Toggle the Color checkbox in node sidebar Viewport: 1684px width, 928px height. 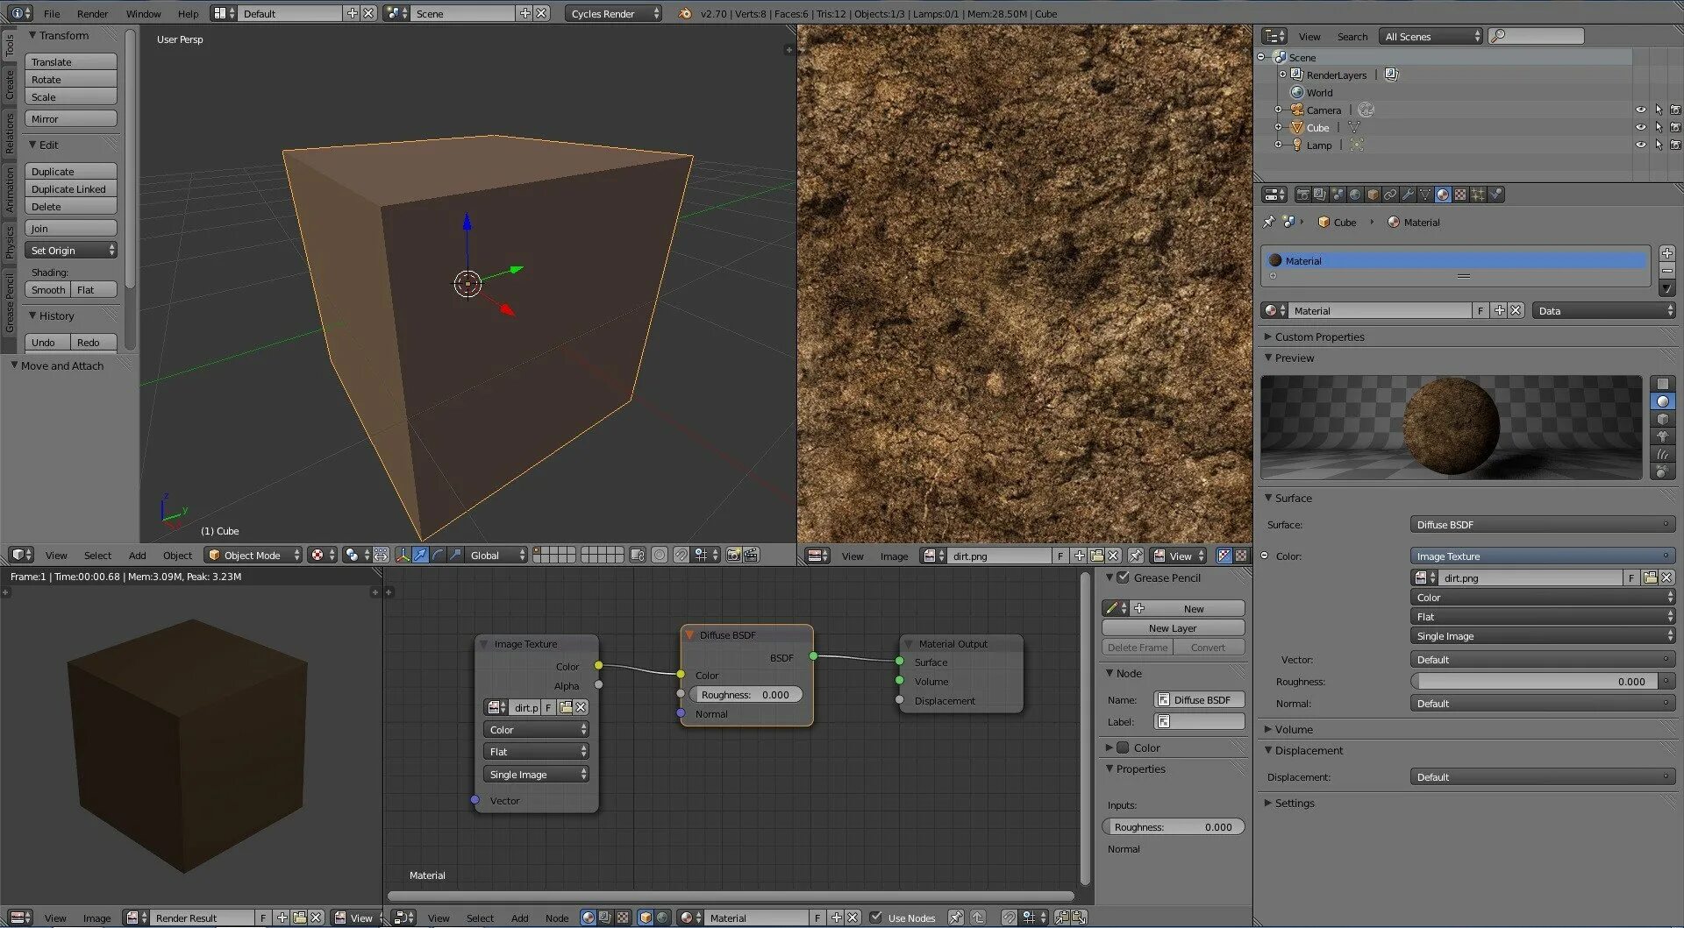pyautogui.click(x=1123, y=747)
